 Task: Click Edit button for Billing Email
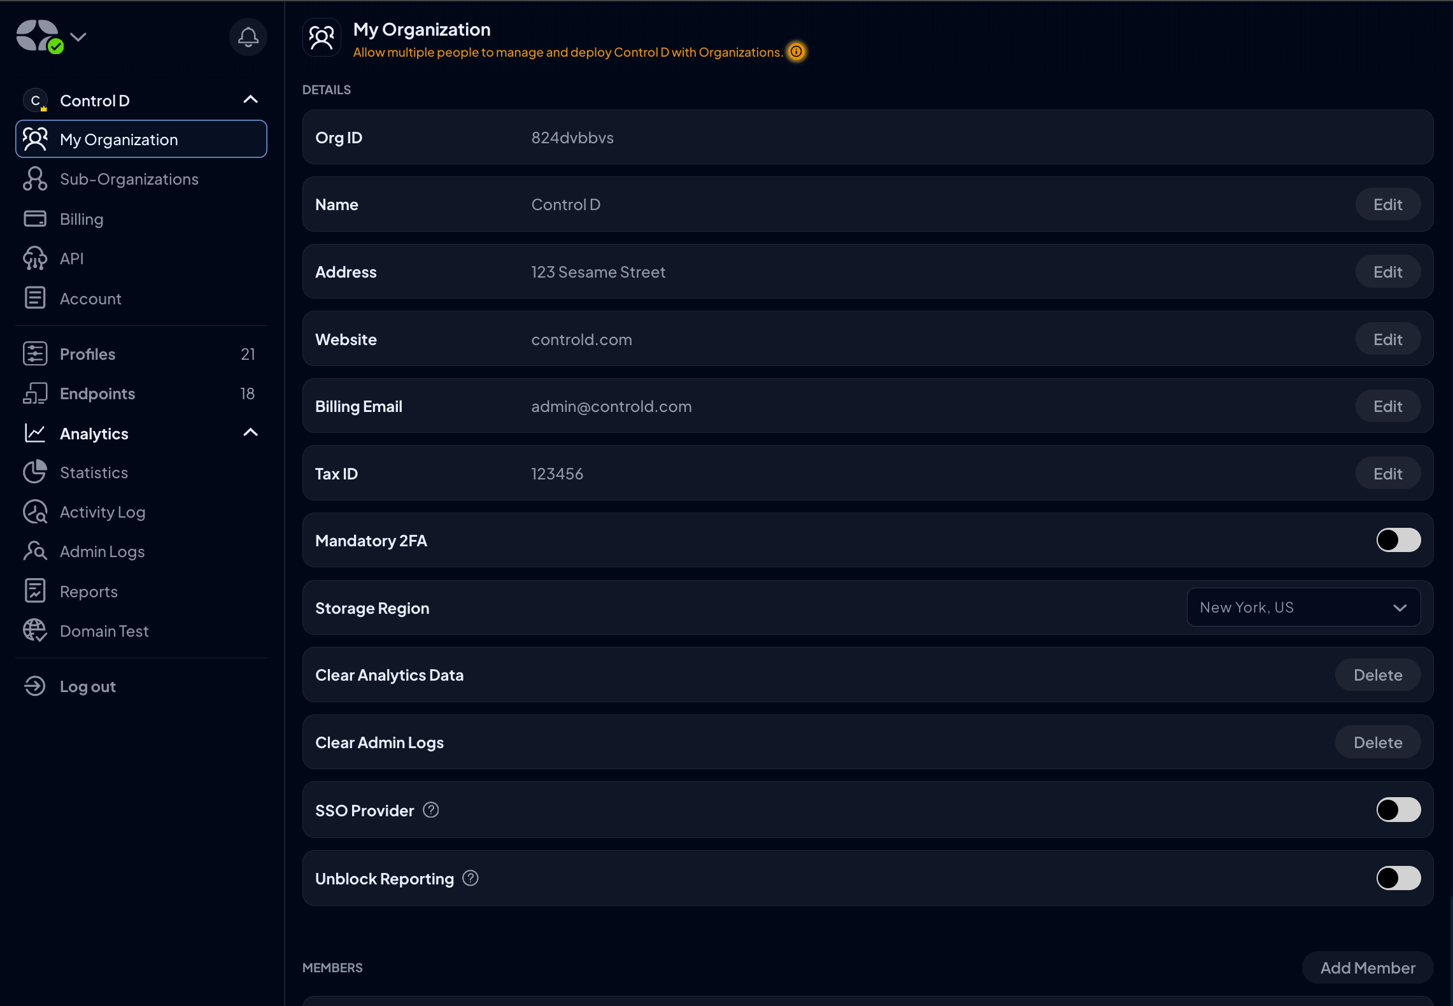(x=1387, y=406)
